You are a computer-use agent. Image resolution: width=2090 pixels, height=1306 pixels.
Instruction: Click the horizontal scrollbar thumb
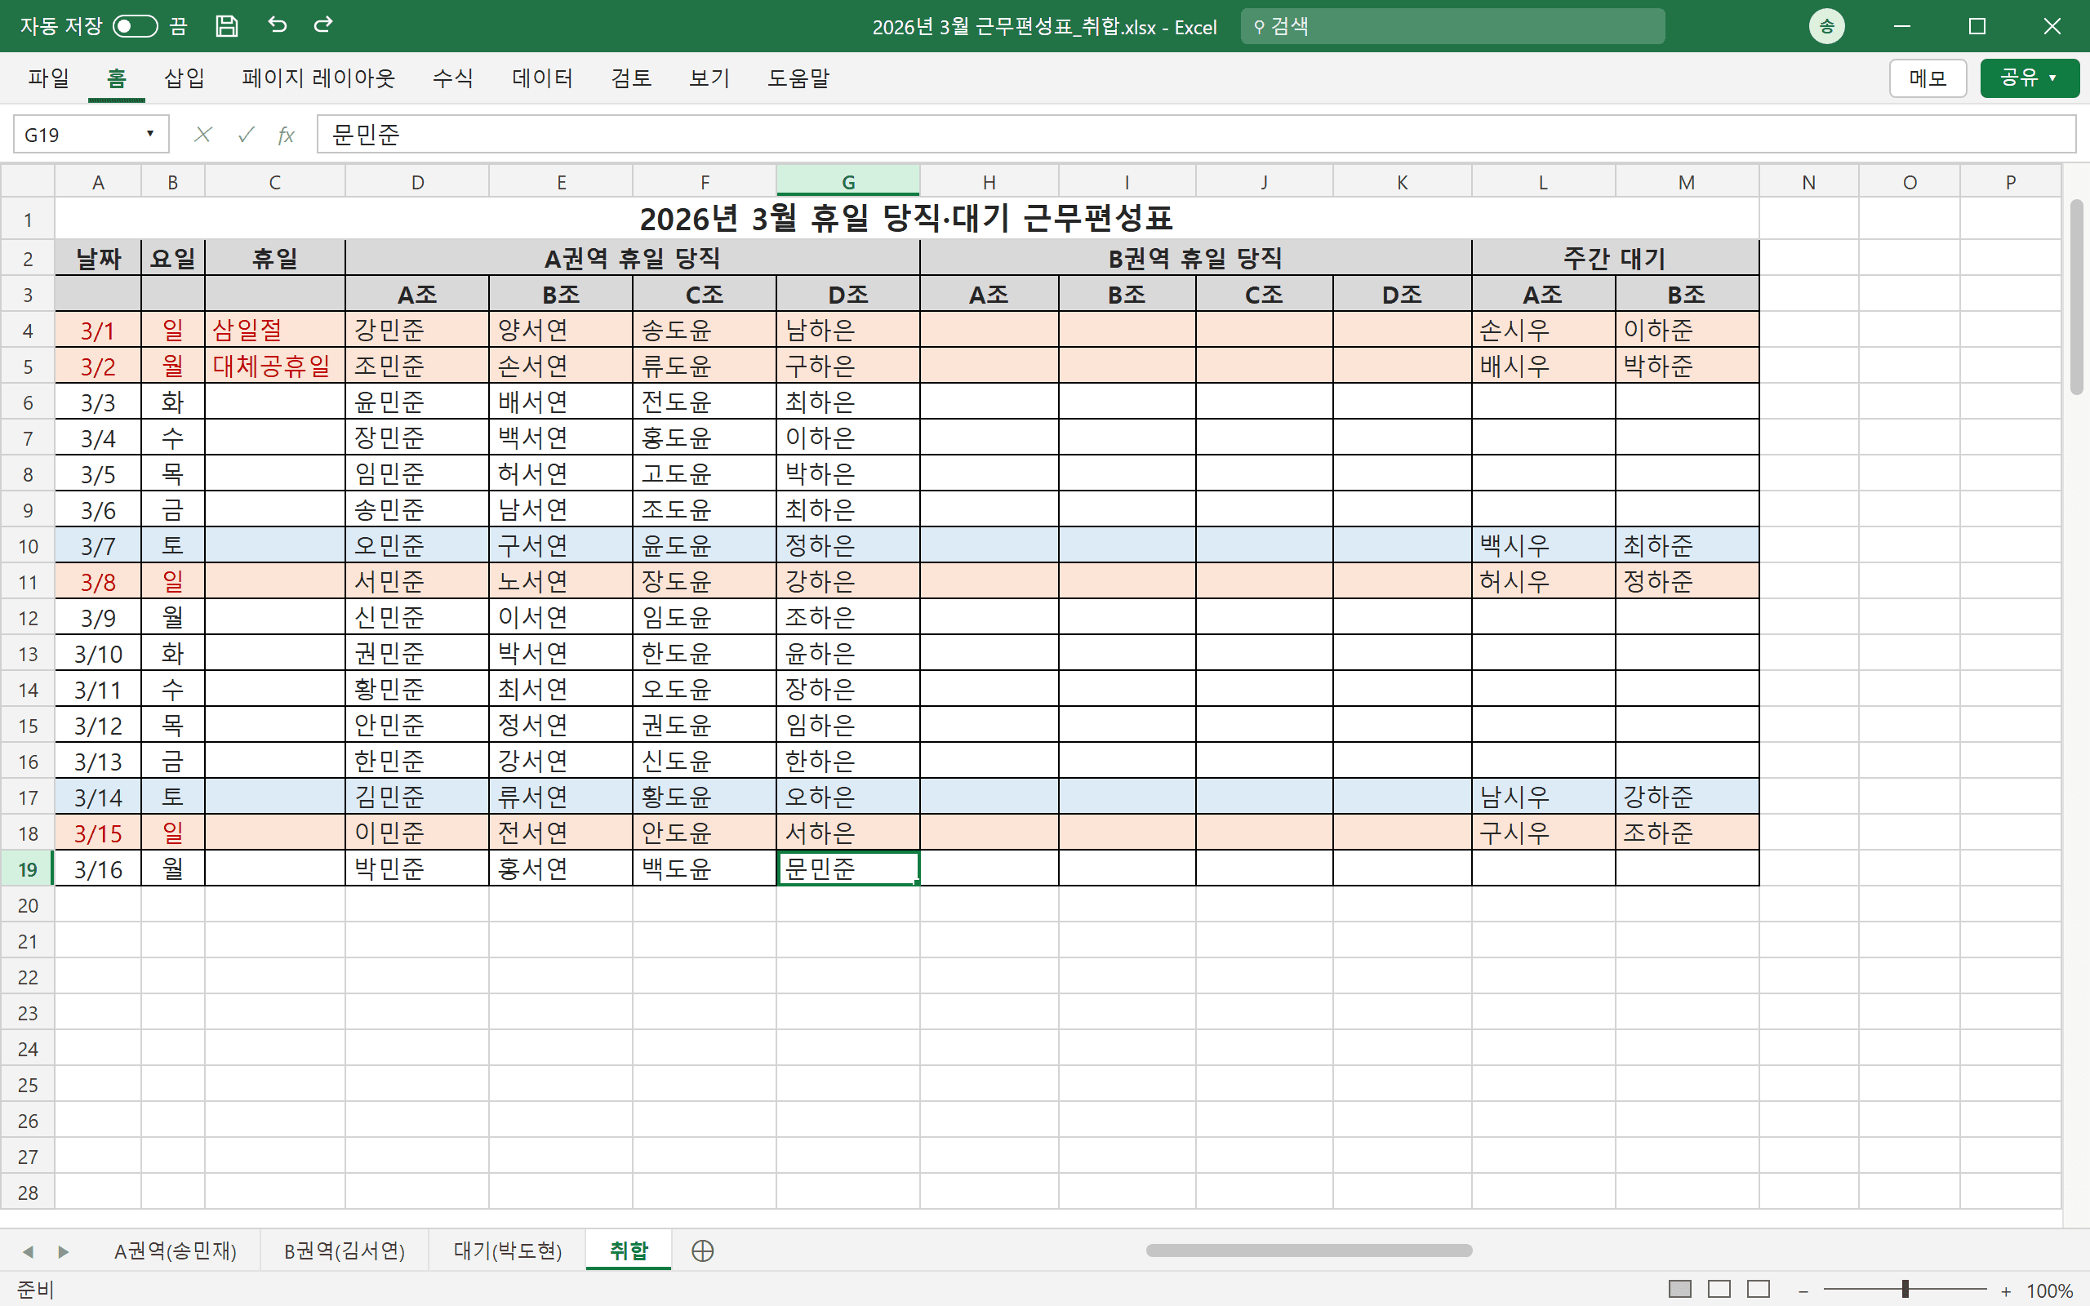tap(1309, 1250)
